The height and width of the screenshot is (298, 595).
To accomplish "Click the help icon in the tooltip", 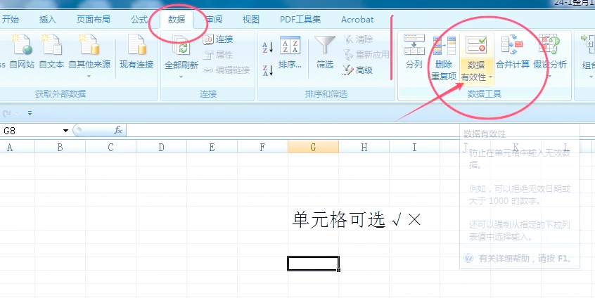I will (468, 259).
